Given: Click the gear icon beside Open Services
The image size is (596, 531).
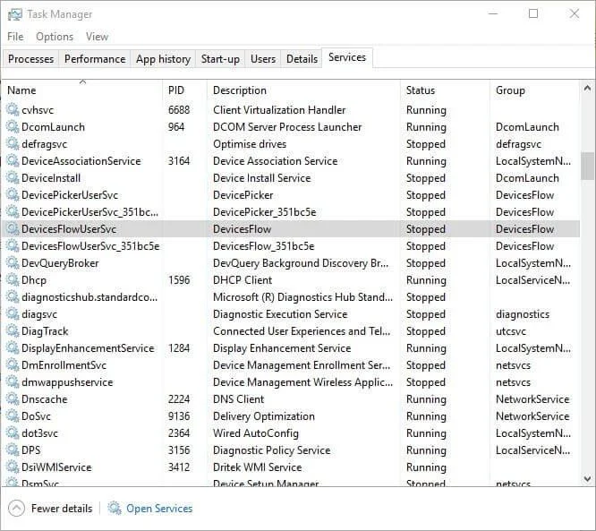Looking at the screenshot, I should [x=115, y=509].
